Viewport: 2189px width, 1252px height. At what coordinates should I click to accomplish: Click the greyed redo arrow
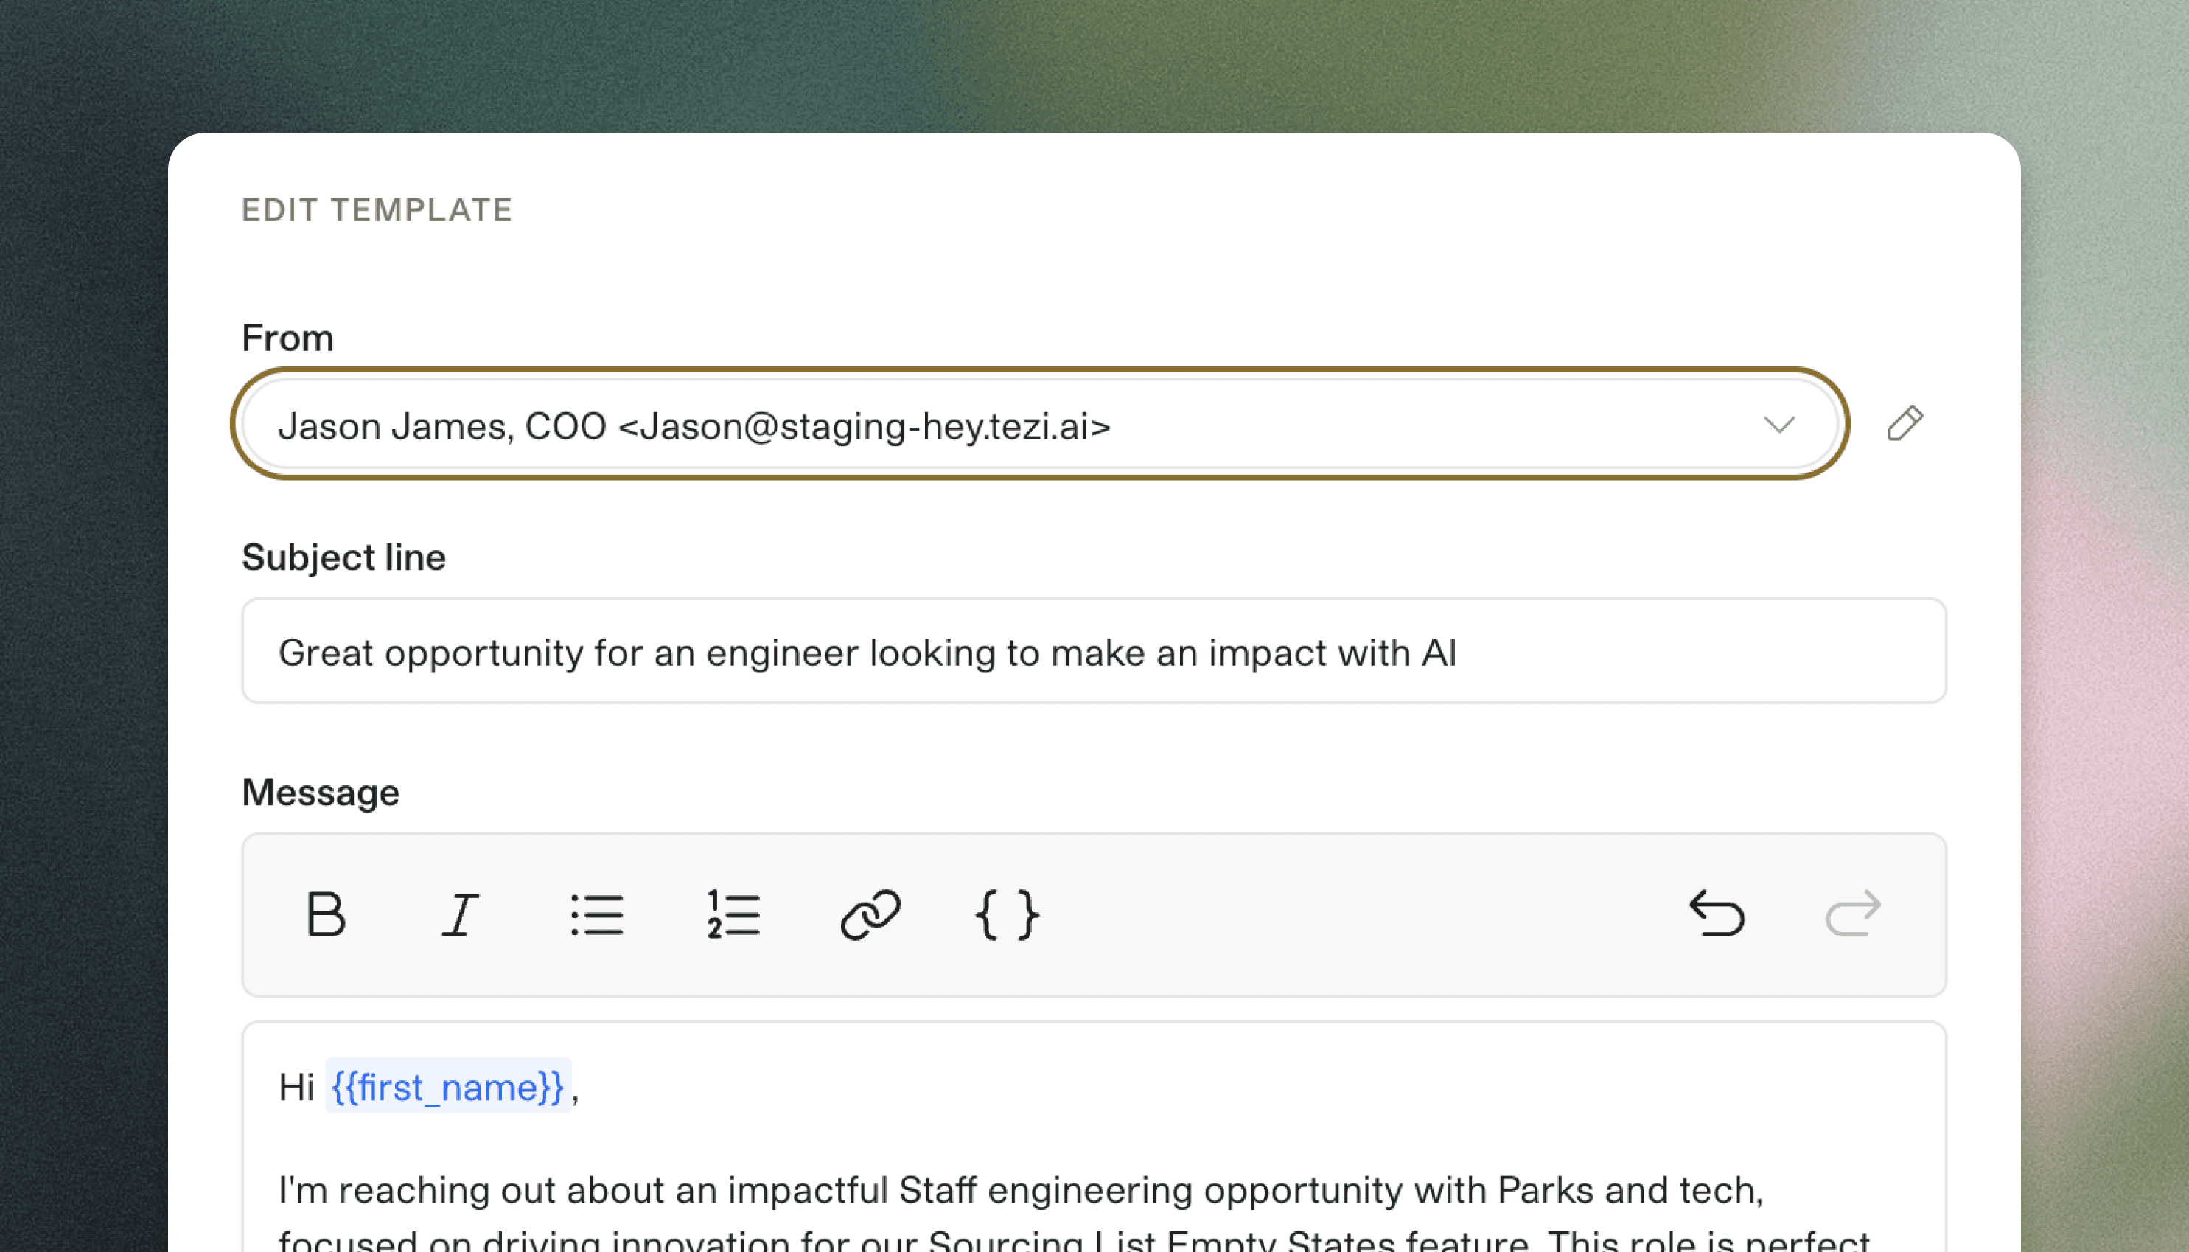pyautogui.click(x=1853, y=914)
